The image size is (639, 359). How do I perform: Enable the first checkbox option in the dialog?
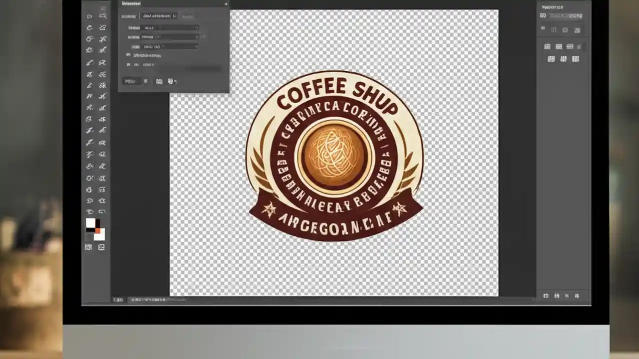coord(129,55)
